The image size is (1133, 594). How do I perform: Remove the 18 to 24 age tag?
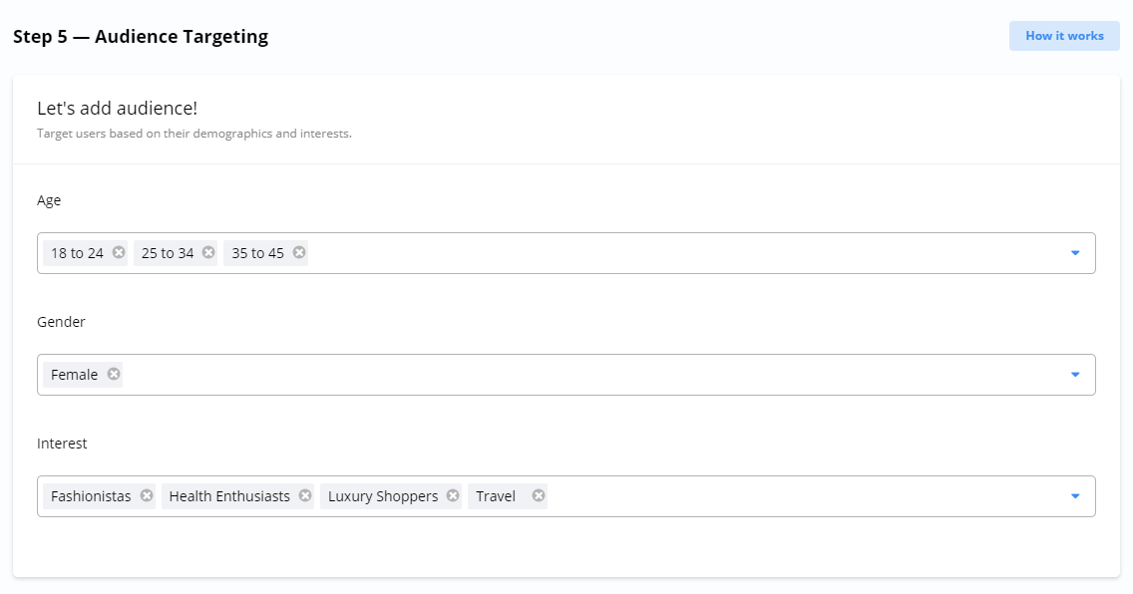click(x=119, y=253)
